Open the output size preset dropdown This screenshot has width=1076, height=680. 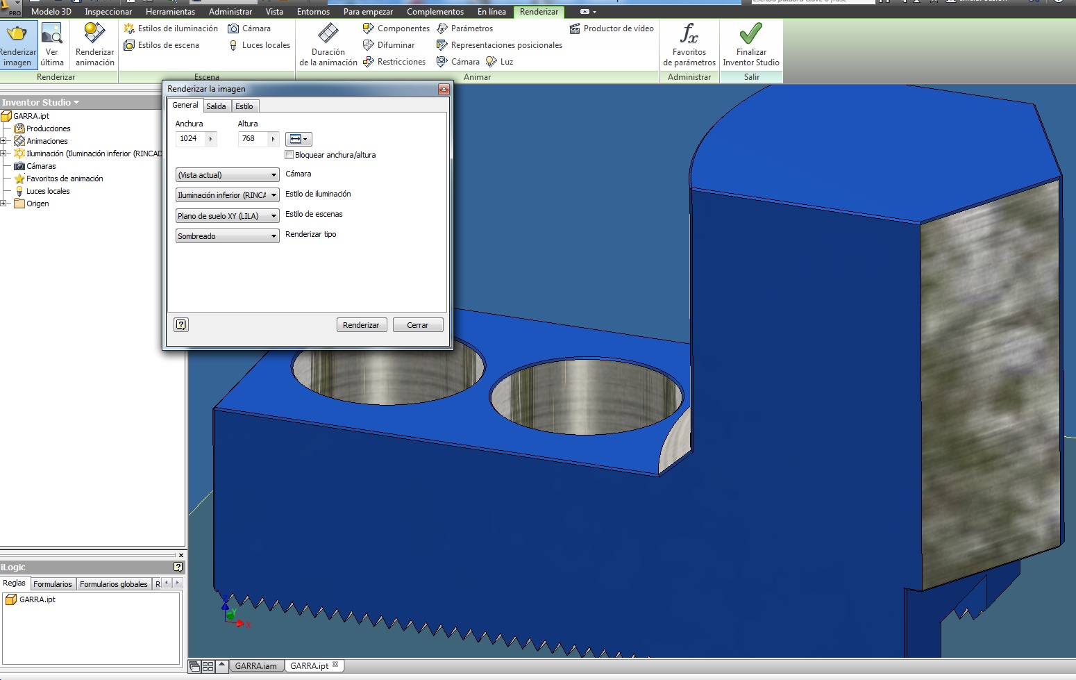(x=299, y=139)
